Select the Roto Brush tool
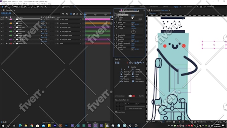 pyautogui.click(x=42, y=7)
